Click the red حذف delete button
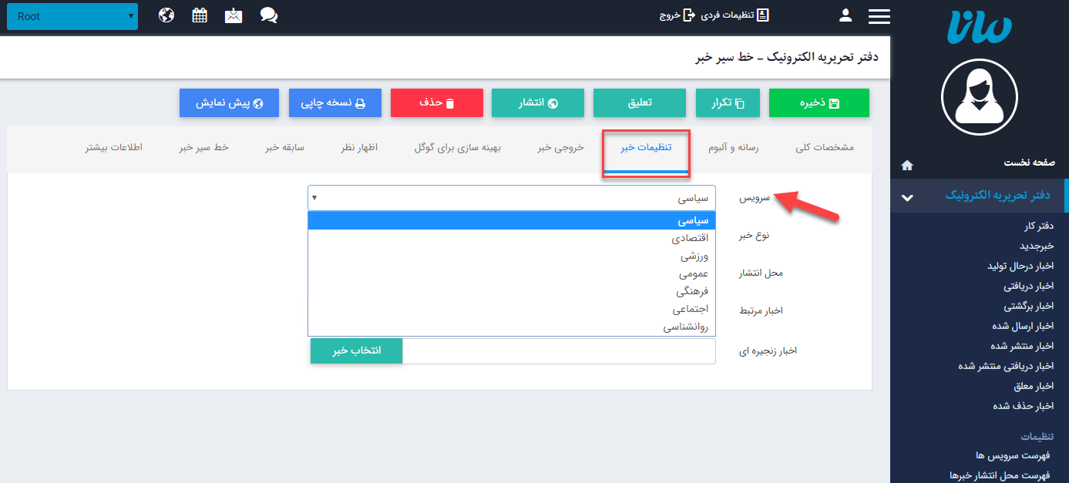1069x483 pixels. coord(436,102)
